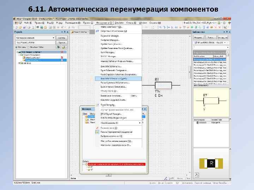
Task: Collapse the duplicate designators detail node
Action: (x=84, y=164)
